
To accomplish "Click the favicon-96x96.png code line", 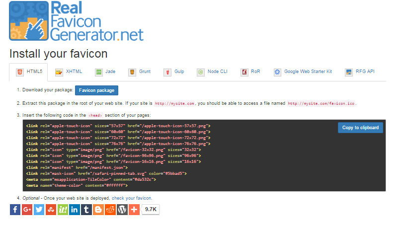I will click(x=113, y=156).
